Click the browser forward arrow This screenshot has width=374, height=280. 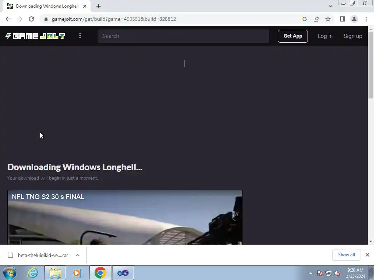point(20,19)
